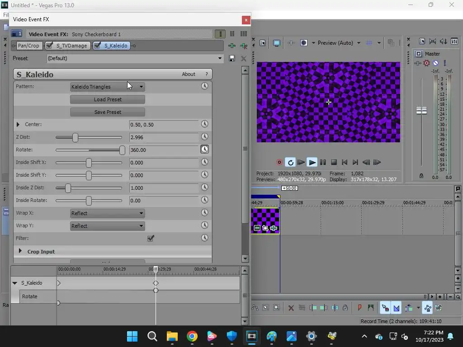463x347 pixels.
Task: Open the Preview (Auto) quality dropdown
Action: (x=359, y=43)
